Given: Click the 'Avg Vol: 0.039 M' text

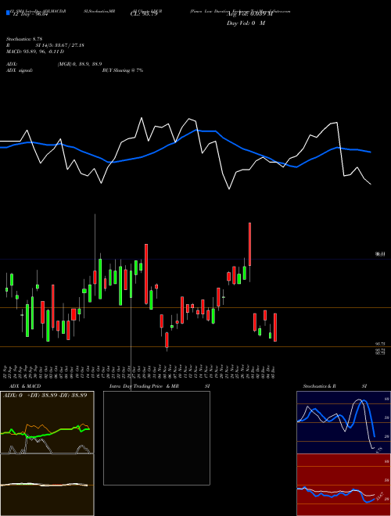Looking at the screenshot, I should tap(249, 14).
